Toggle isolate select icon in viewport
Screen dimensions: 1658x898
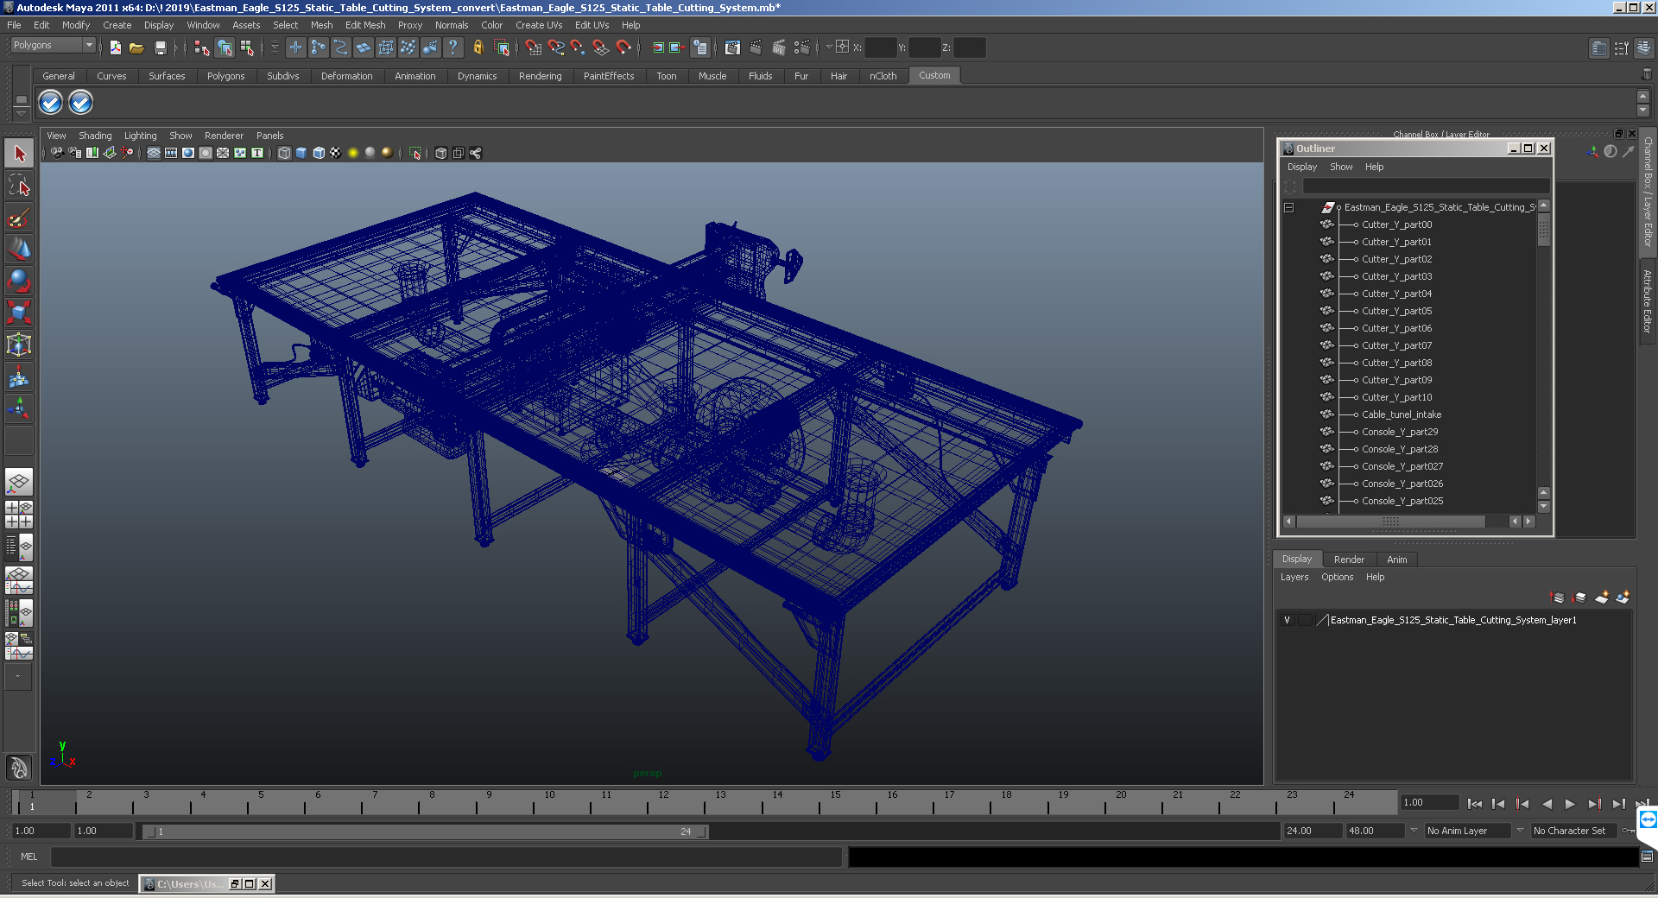(x=415, y=153)
